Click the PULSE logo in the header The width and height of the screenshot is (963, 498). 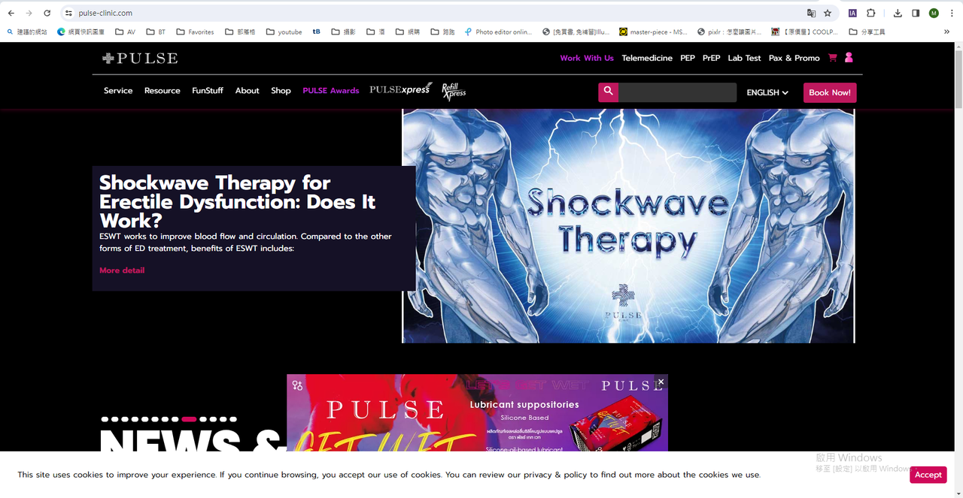[140, 58]
